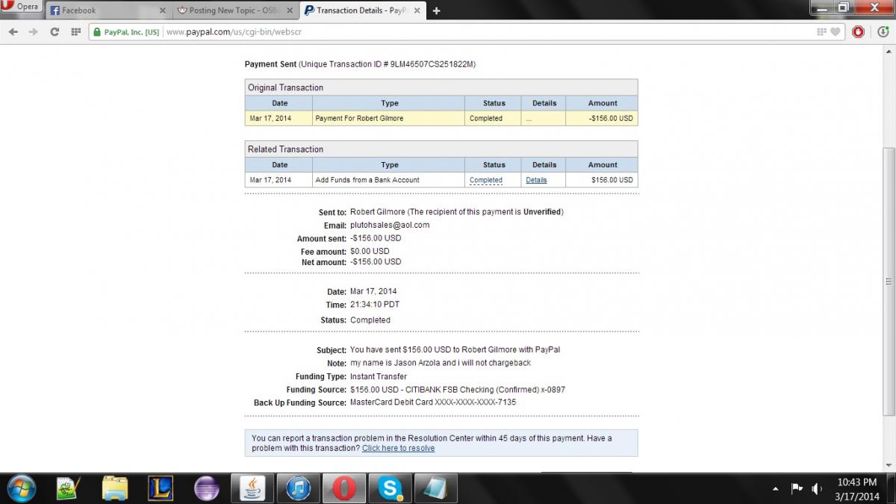
Task: Open Skype from the taskbar
Action: point(391,488)
